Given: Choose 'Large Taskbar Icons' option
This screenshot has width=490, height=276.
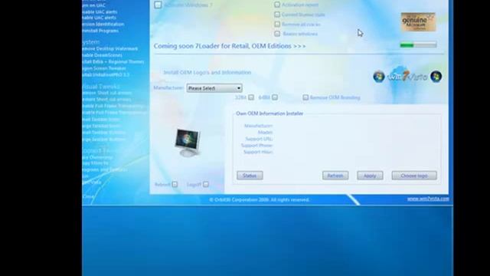Looking at the screenshot, I should tap(101, 126).
